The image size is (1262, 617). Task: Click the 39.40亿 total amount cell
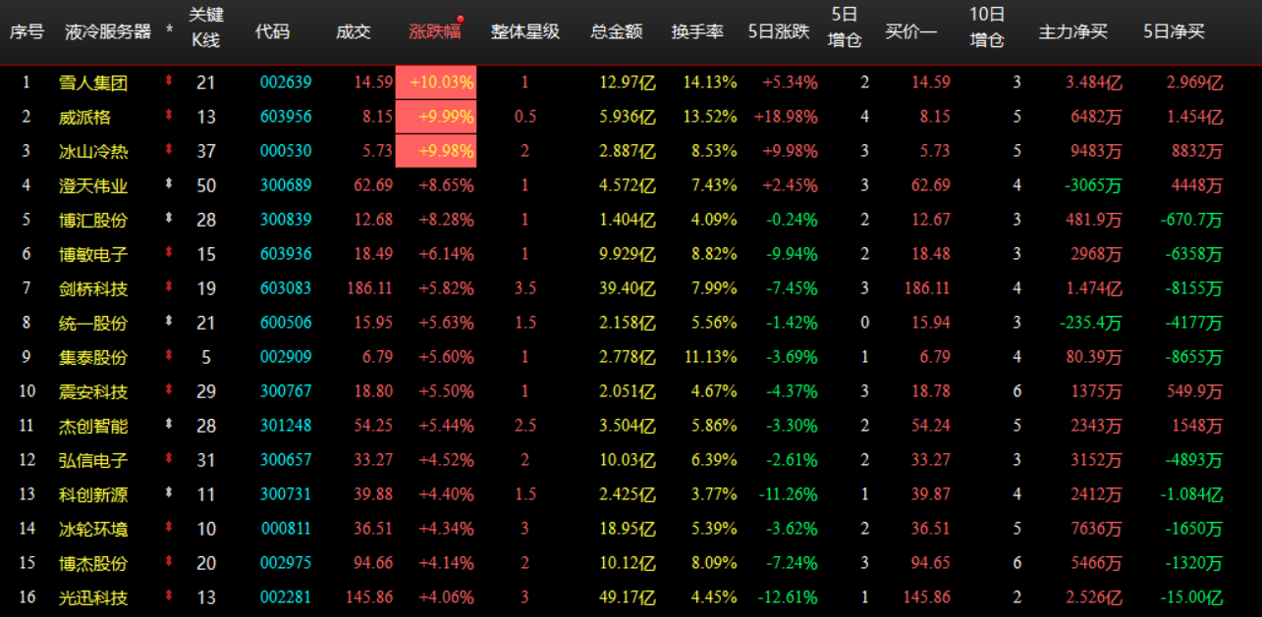tap(629, 288)
